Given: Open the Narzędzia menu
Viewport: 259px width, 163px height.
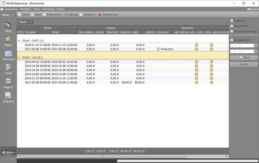Looking at the screenshot, I should [25, 9].
